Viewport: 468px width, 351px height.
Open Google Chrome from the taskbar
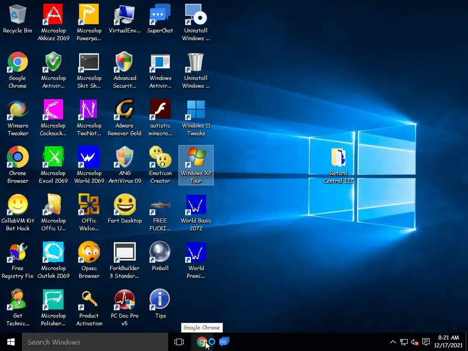202,342
